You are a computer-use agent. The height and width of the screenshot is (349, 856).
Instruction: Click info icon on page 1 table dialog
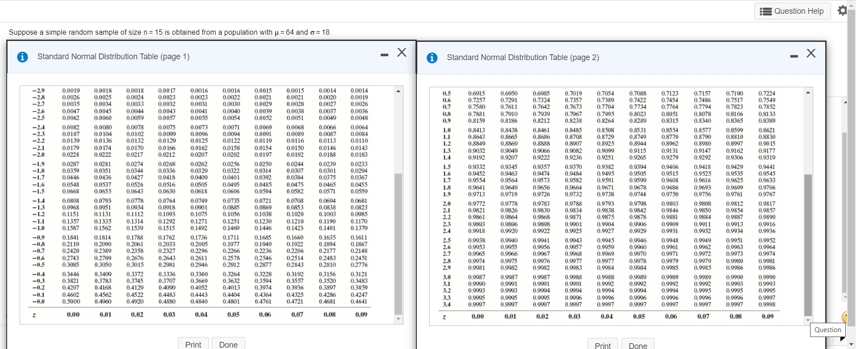click(x=22, y=57)
